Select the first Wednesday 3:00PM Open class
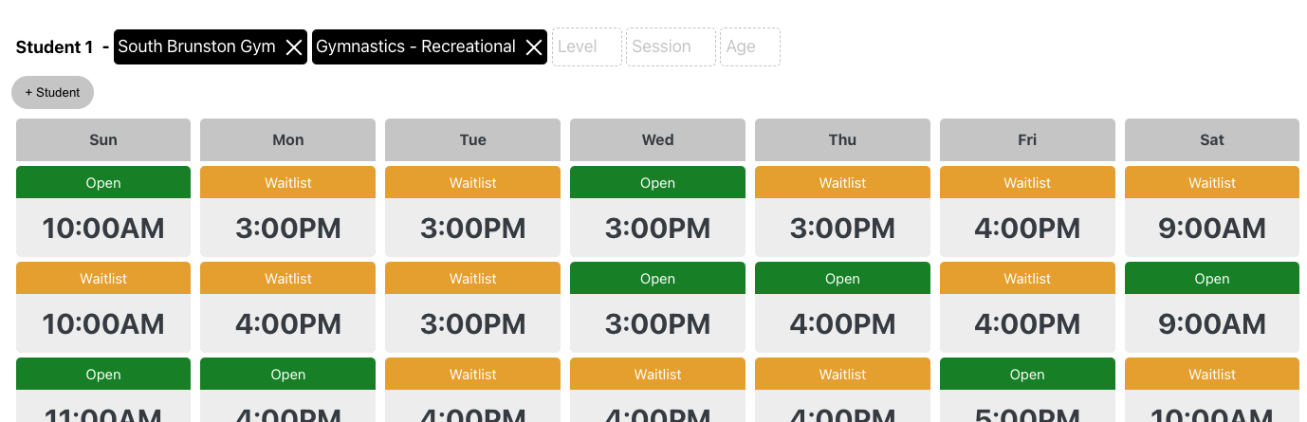 [x=657, y=211]
